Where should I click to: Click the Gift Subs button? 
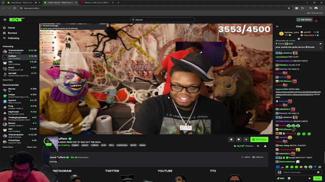(259, 139)
